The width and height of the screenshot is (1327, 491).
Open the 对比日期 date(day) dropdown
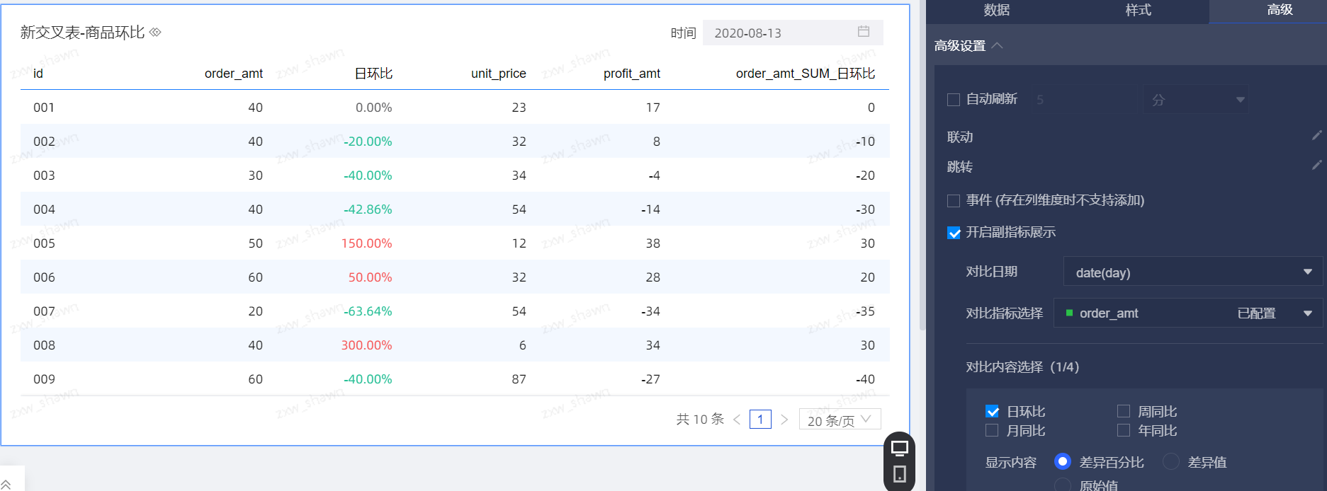1192,272
